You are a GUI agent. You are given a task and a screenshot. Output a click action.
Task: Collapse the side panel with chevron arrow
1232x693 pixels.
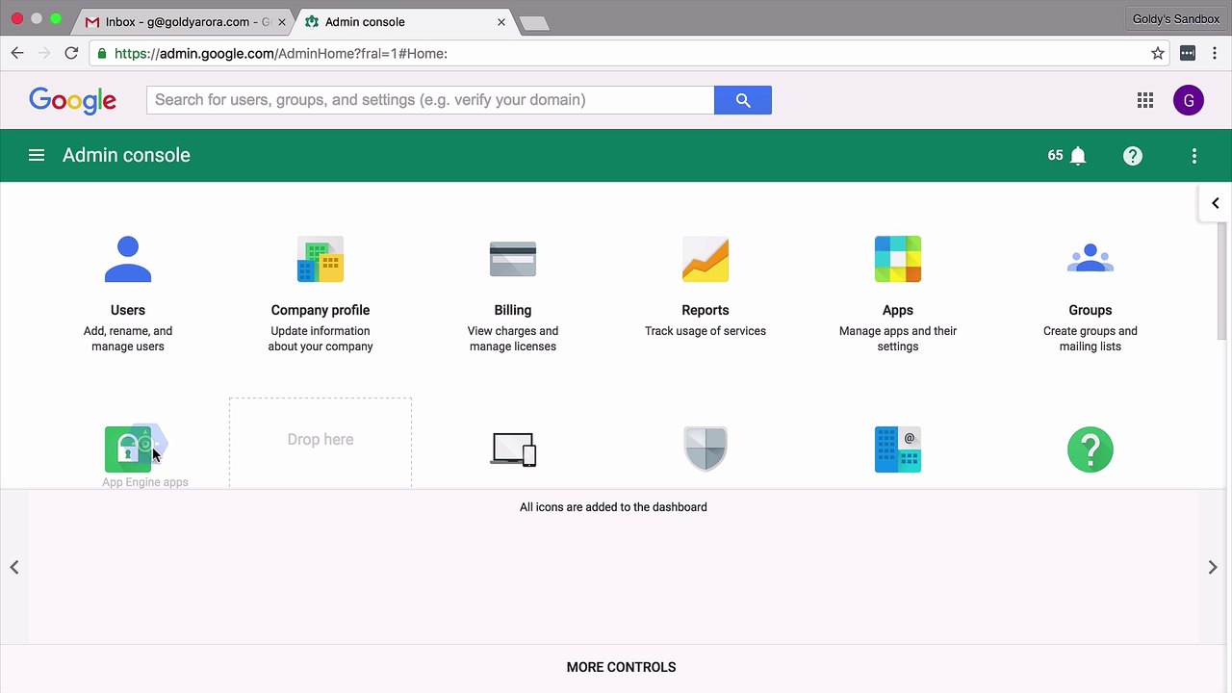1216,203
